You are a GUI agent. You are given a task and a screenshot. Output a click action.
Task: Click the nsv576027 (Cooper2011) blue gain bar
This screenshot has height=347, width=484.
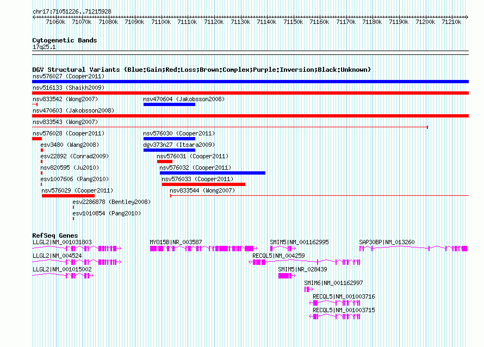tap(250, 82)
